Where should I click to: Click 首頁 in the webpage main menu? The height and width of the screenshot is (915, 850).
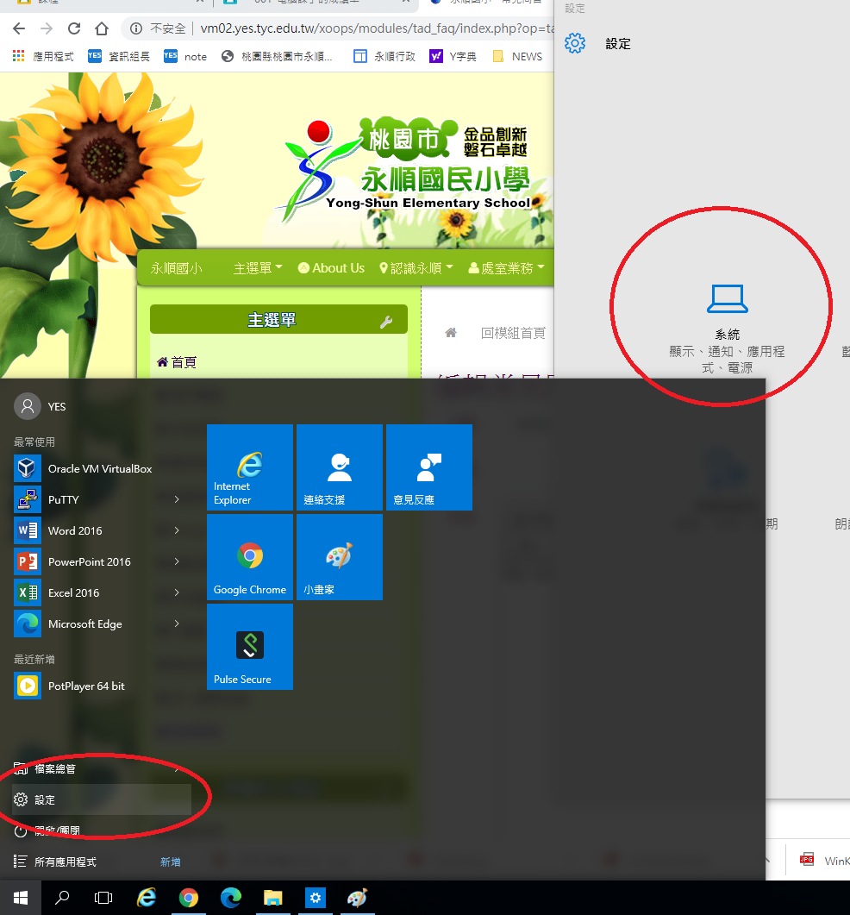pos(177,362)
